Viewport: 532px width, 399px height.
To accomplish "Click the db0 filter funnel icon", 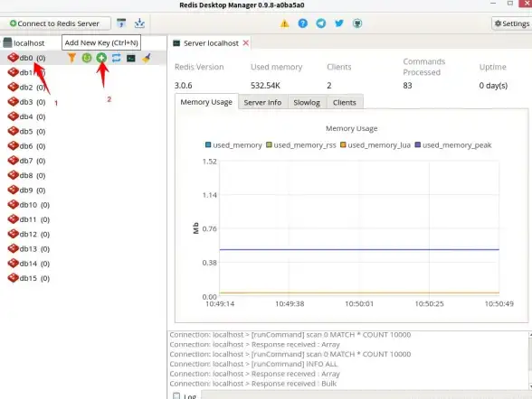I will point(71,58).
